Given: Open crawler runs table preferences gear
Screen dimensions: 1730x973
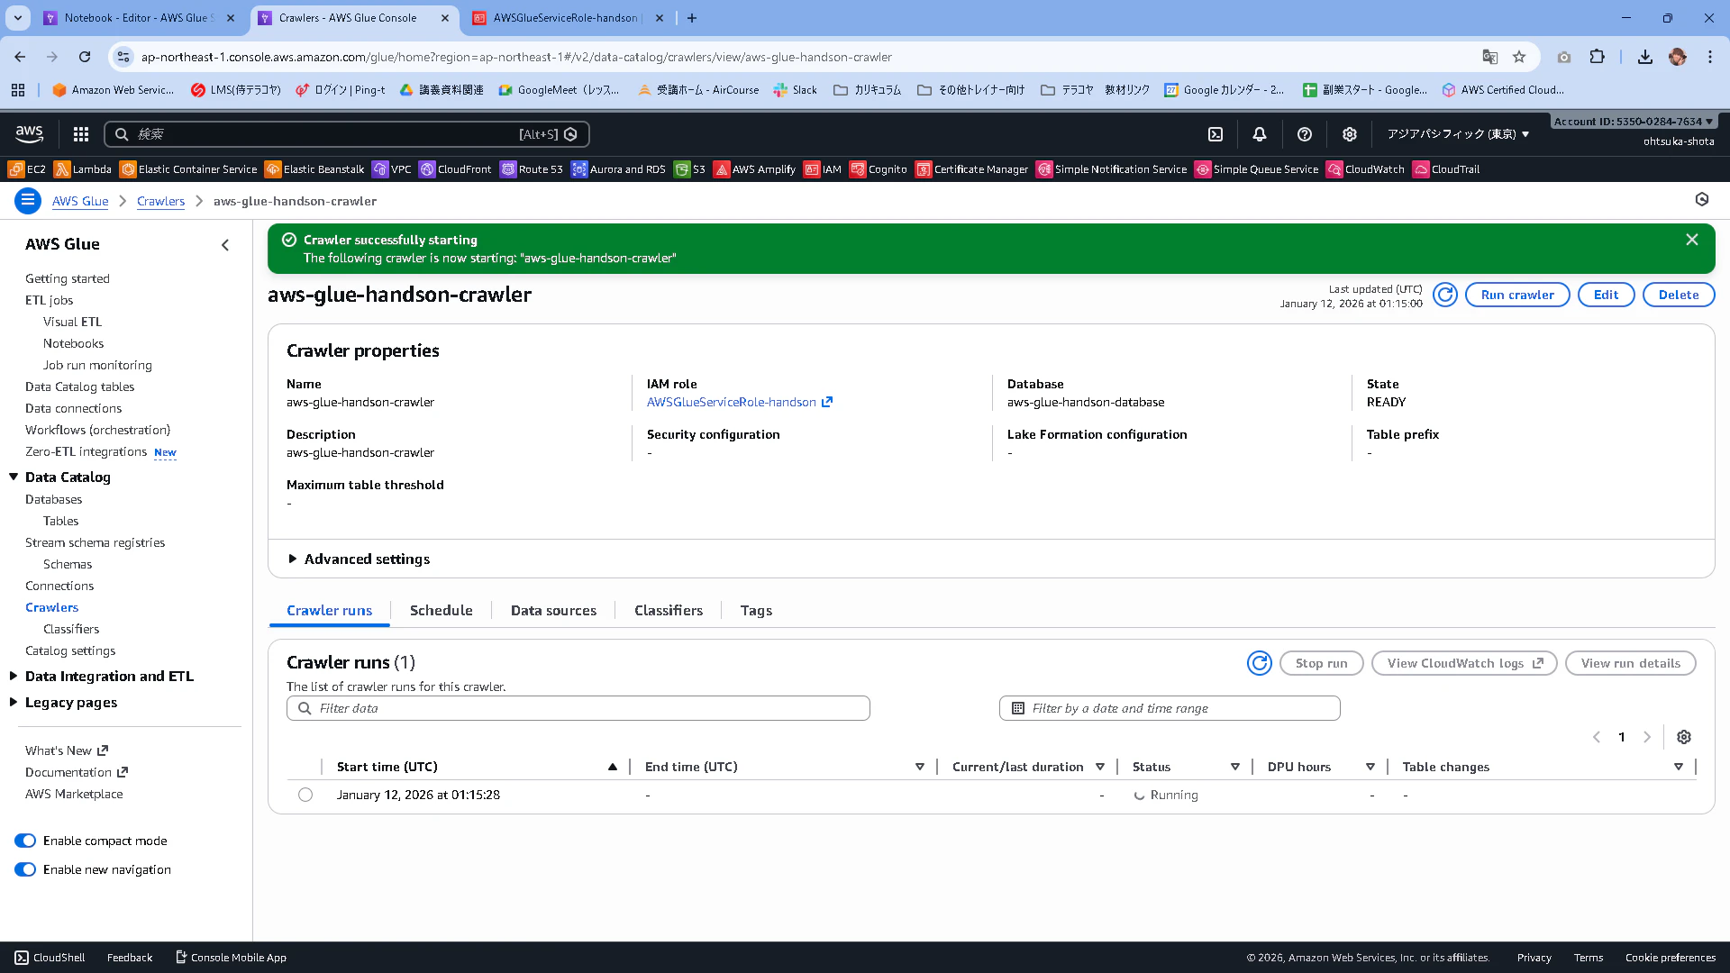Looking at the screenshot, I should click(1683, 737).
